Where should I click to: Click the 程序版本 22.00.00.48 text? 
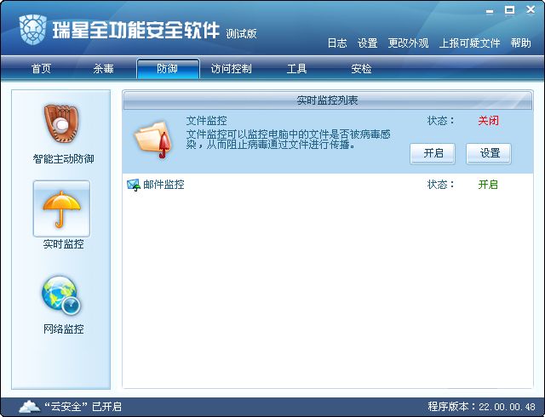481,406
